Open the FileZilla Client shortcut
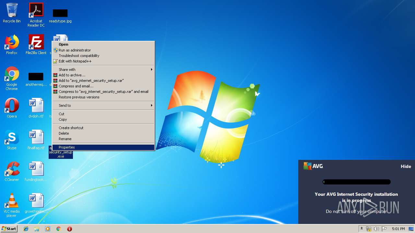This screenshot has width=415, height=233. pos(36,45)
